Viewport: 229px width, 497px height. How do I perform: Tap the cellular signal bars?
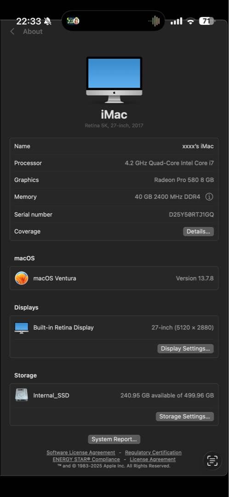point(177,21)
